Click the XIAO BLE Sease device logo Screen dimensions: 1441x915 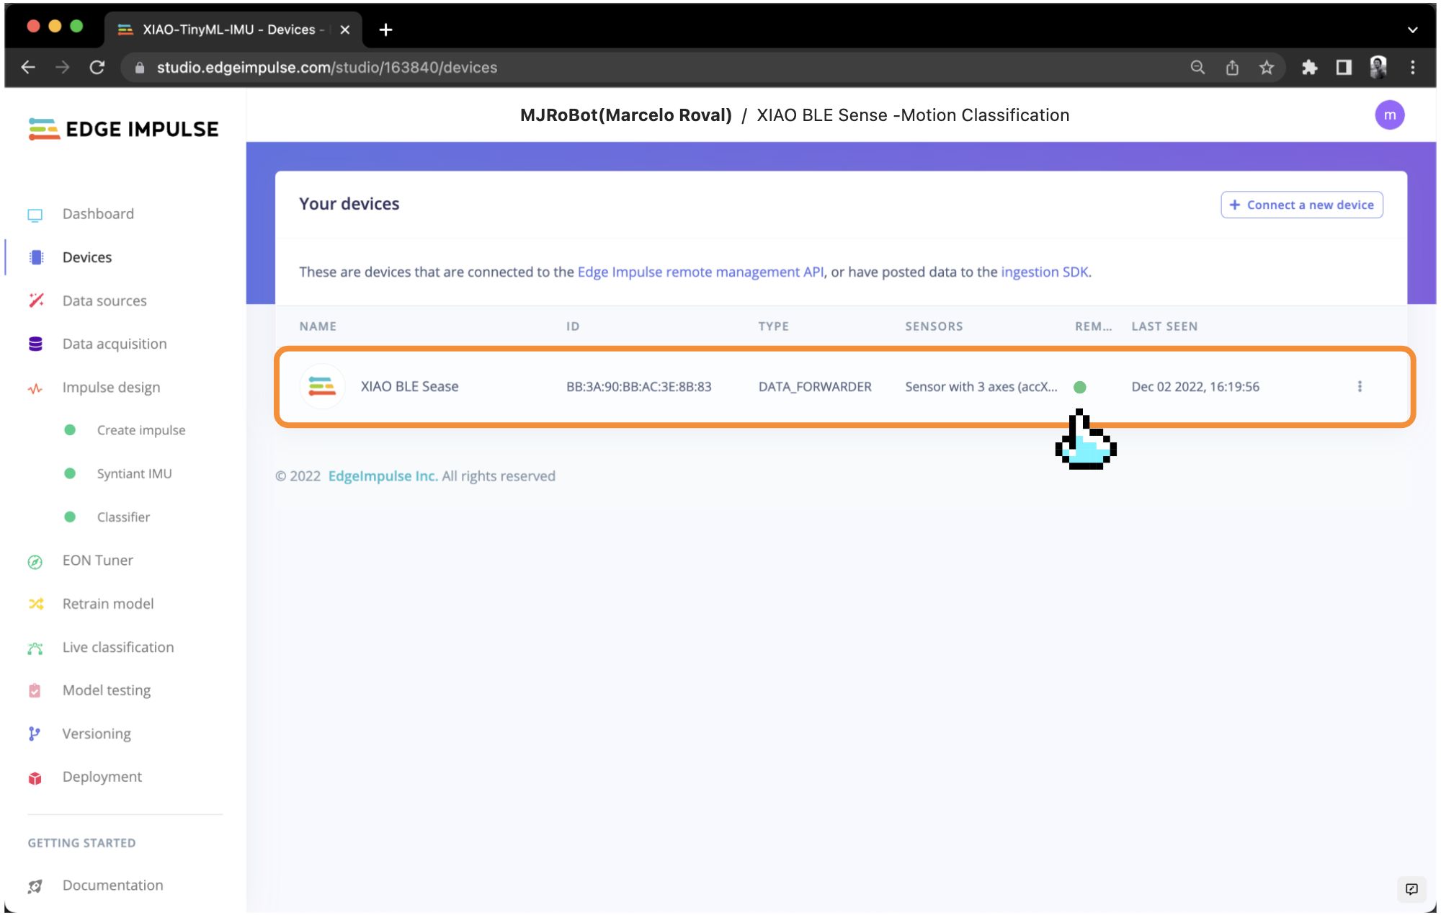(x=322, y=386)
